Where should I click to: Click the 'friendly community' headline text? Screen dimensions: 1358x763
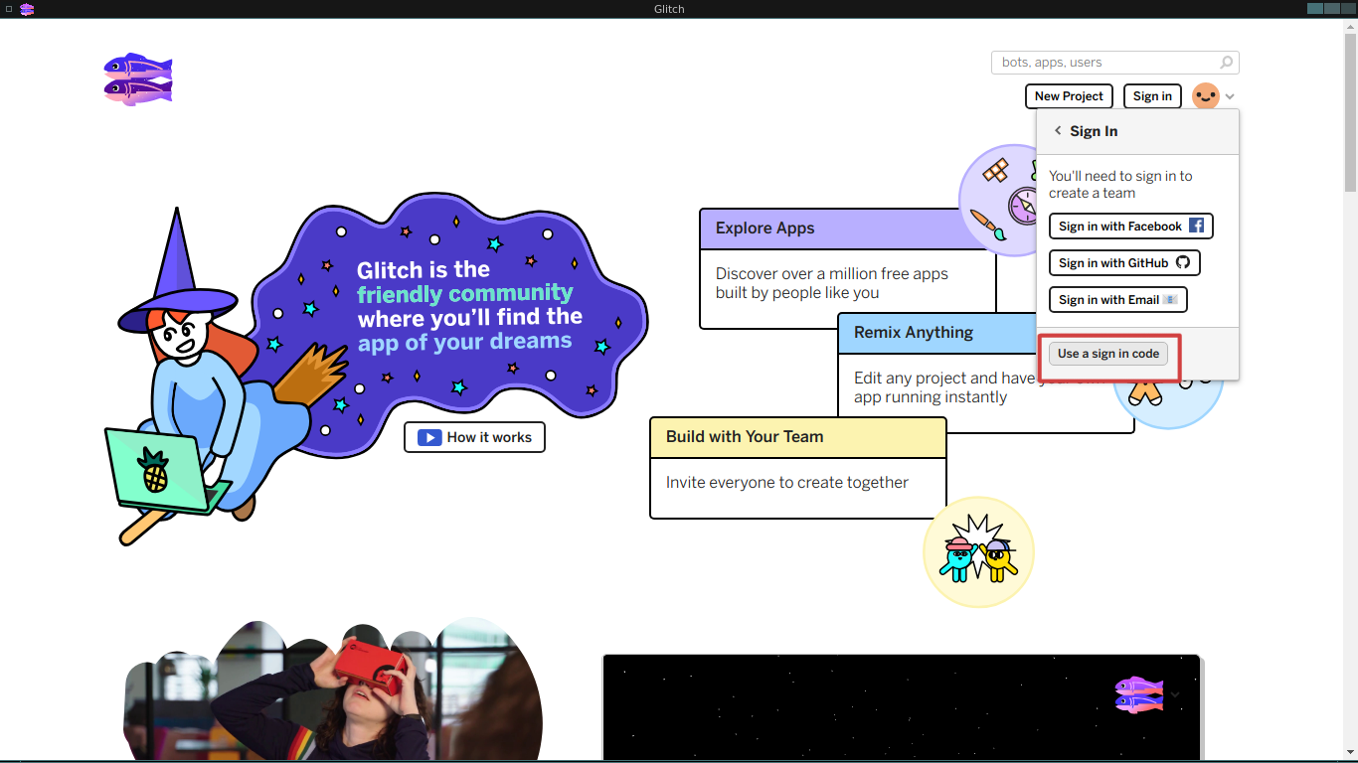465,293
